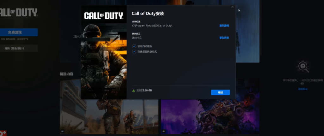Click the install path C:\Program Files (x86)\Call of Duty\
This screenshot has height=136, width=324.
point(152,26)
